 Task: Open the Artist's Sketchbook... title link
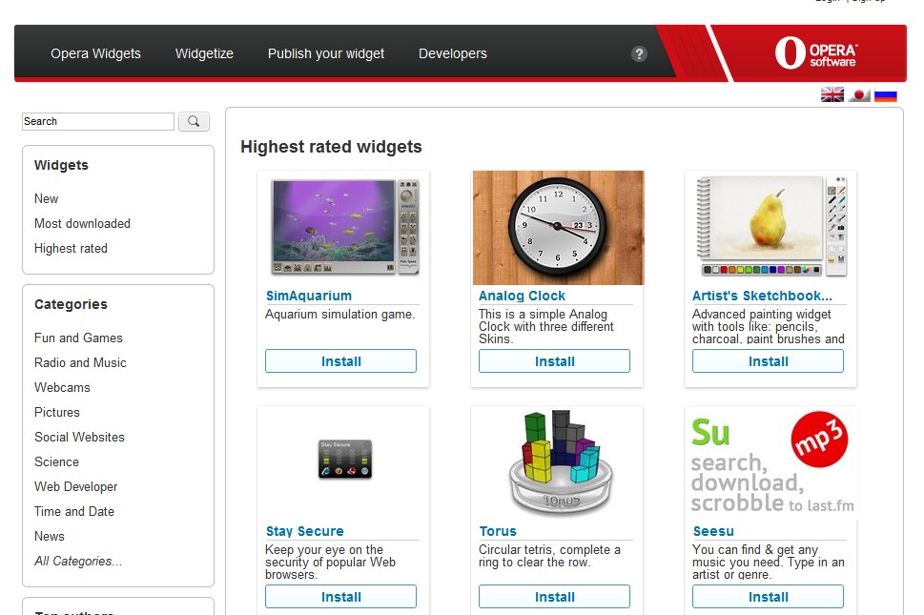[762, 296]
